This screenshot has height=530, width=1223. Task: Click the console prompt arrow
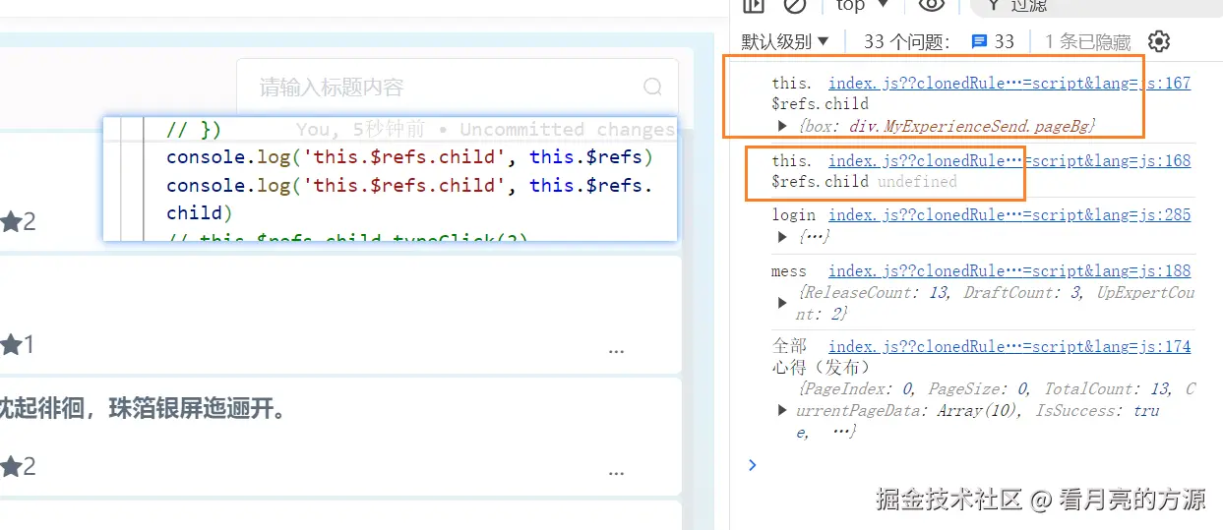[x=753, y=465]
